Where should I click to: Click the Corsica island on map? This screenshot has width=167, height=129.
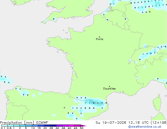pyautogui.click(x=157, y=103)
